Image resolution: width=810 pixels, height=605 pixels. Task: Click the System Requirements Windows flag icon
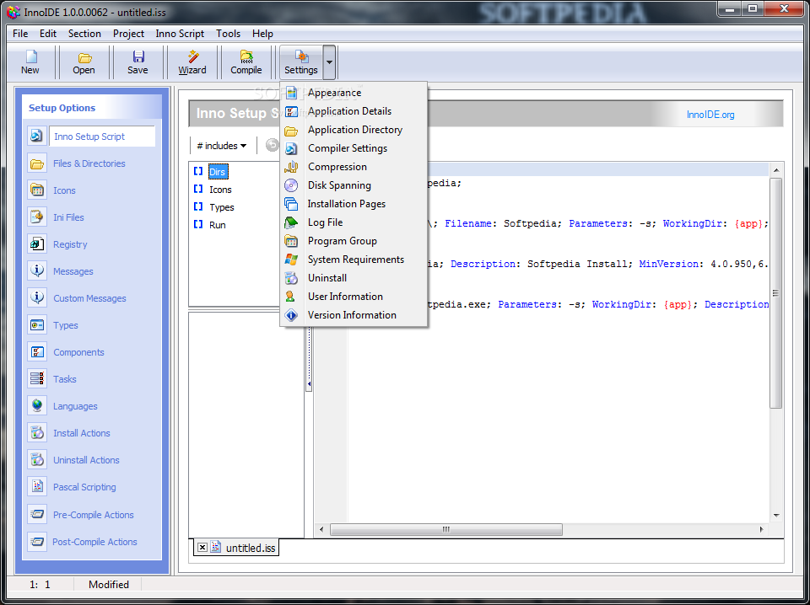pyautogui.click(x=291, y=260)
